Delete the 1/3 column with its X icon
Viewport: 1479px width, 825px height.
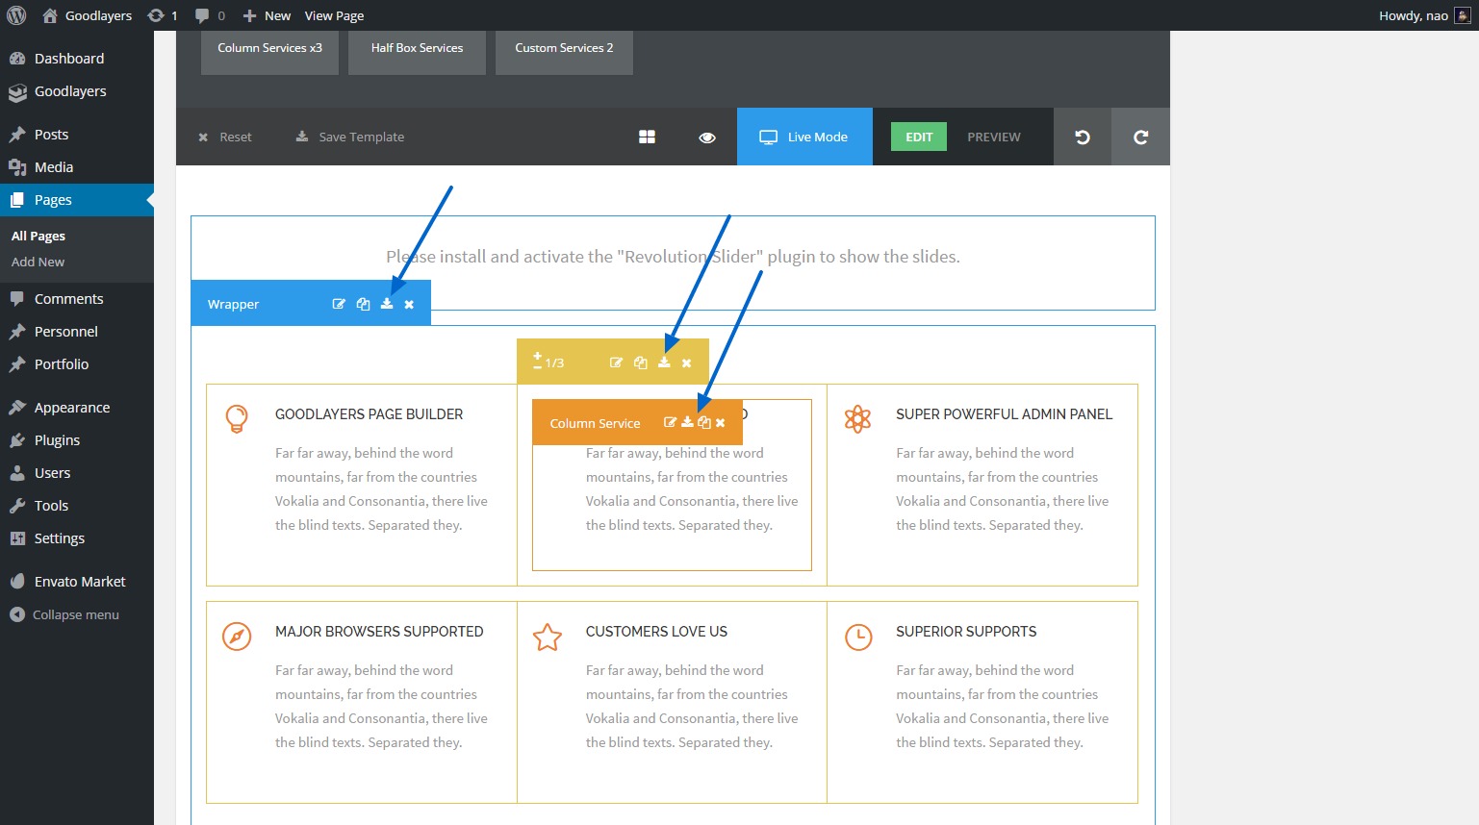pyautogui.click(x=686, y=363)
